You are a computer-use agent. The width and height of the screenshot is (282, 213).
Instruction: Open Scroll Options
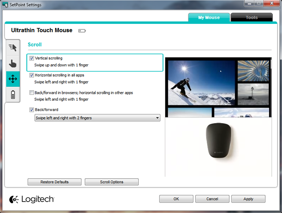tap(111, 182)
